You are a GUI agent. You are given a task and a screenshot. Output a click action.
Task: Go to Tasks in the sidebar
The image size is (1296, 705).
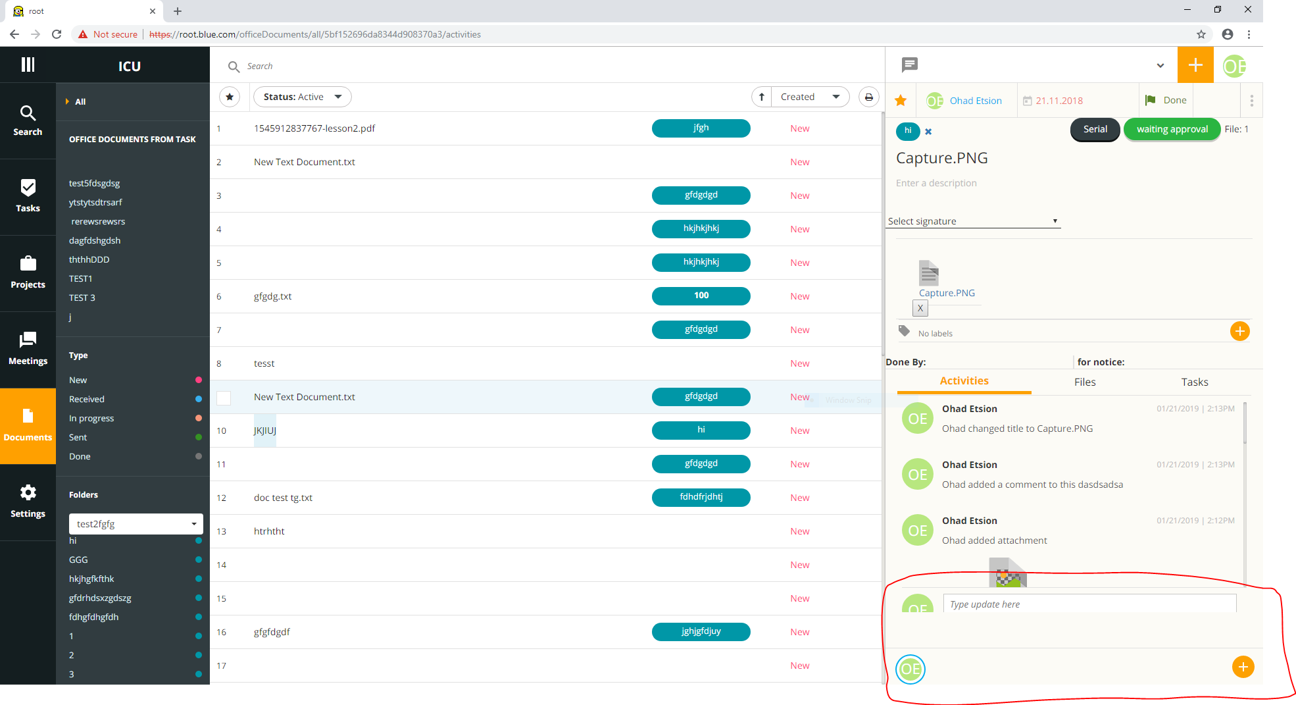pyautogui.click(x=28, y=196)
